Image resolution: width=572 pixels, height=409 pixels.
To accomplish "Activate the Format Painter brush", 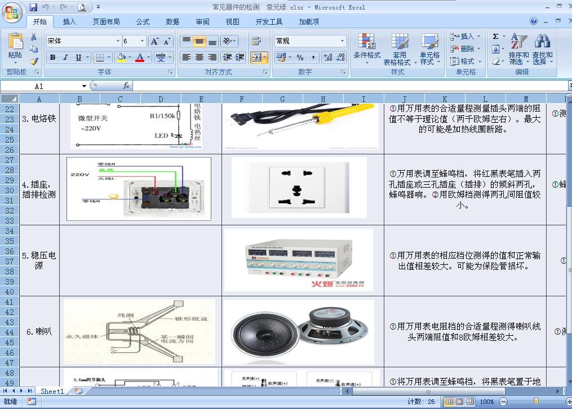I will tap(34, 61).
